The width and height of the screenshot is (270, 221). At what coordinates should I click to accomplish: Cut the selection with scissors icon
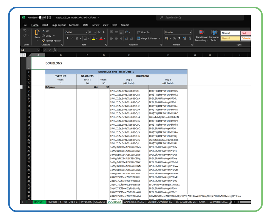(44, 31)
